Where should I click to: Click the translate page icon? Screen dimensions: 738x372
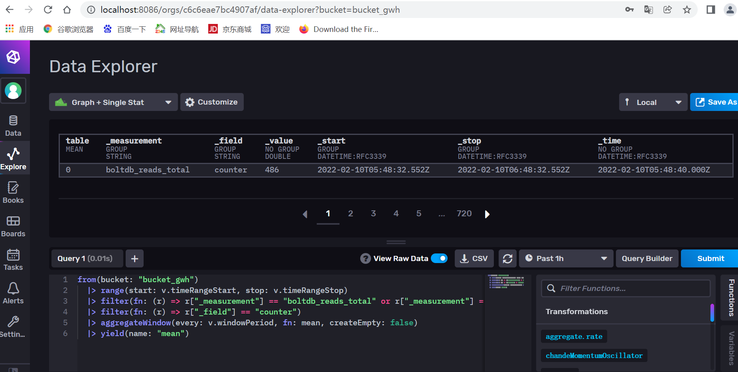649,10
